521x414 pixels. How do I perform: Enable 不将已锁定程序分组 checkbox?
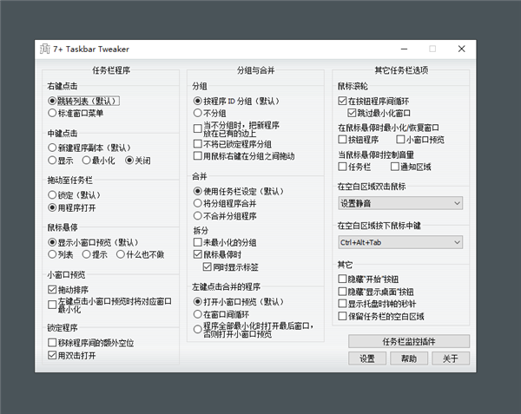coord(197,143)
